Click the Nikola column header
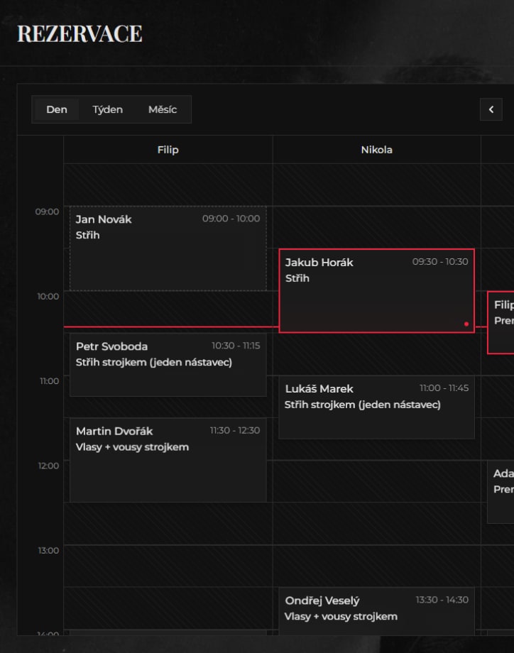The width and height of the screenshot is (514, 653). pos(376,150)
